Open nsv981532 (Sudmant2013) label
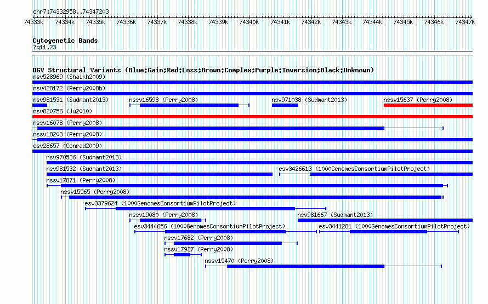This screenshot has height=304, width=488. [84, 169]
